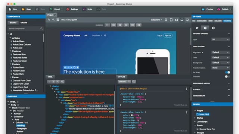Click the duplicate icon on the selected heading toolbar

[75, 67]
